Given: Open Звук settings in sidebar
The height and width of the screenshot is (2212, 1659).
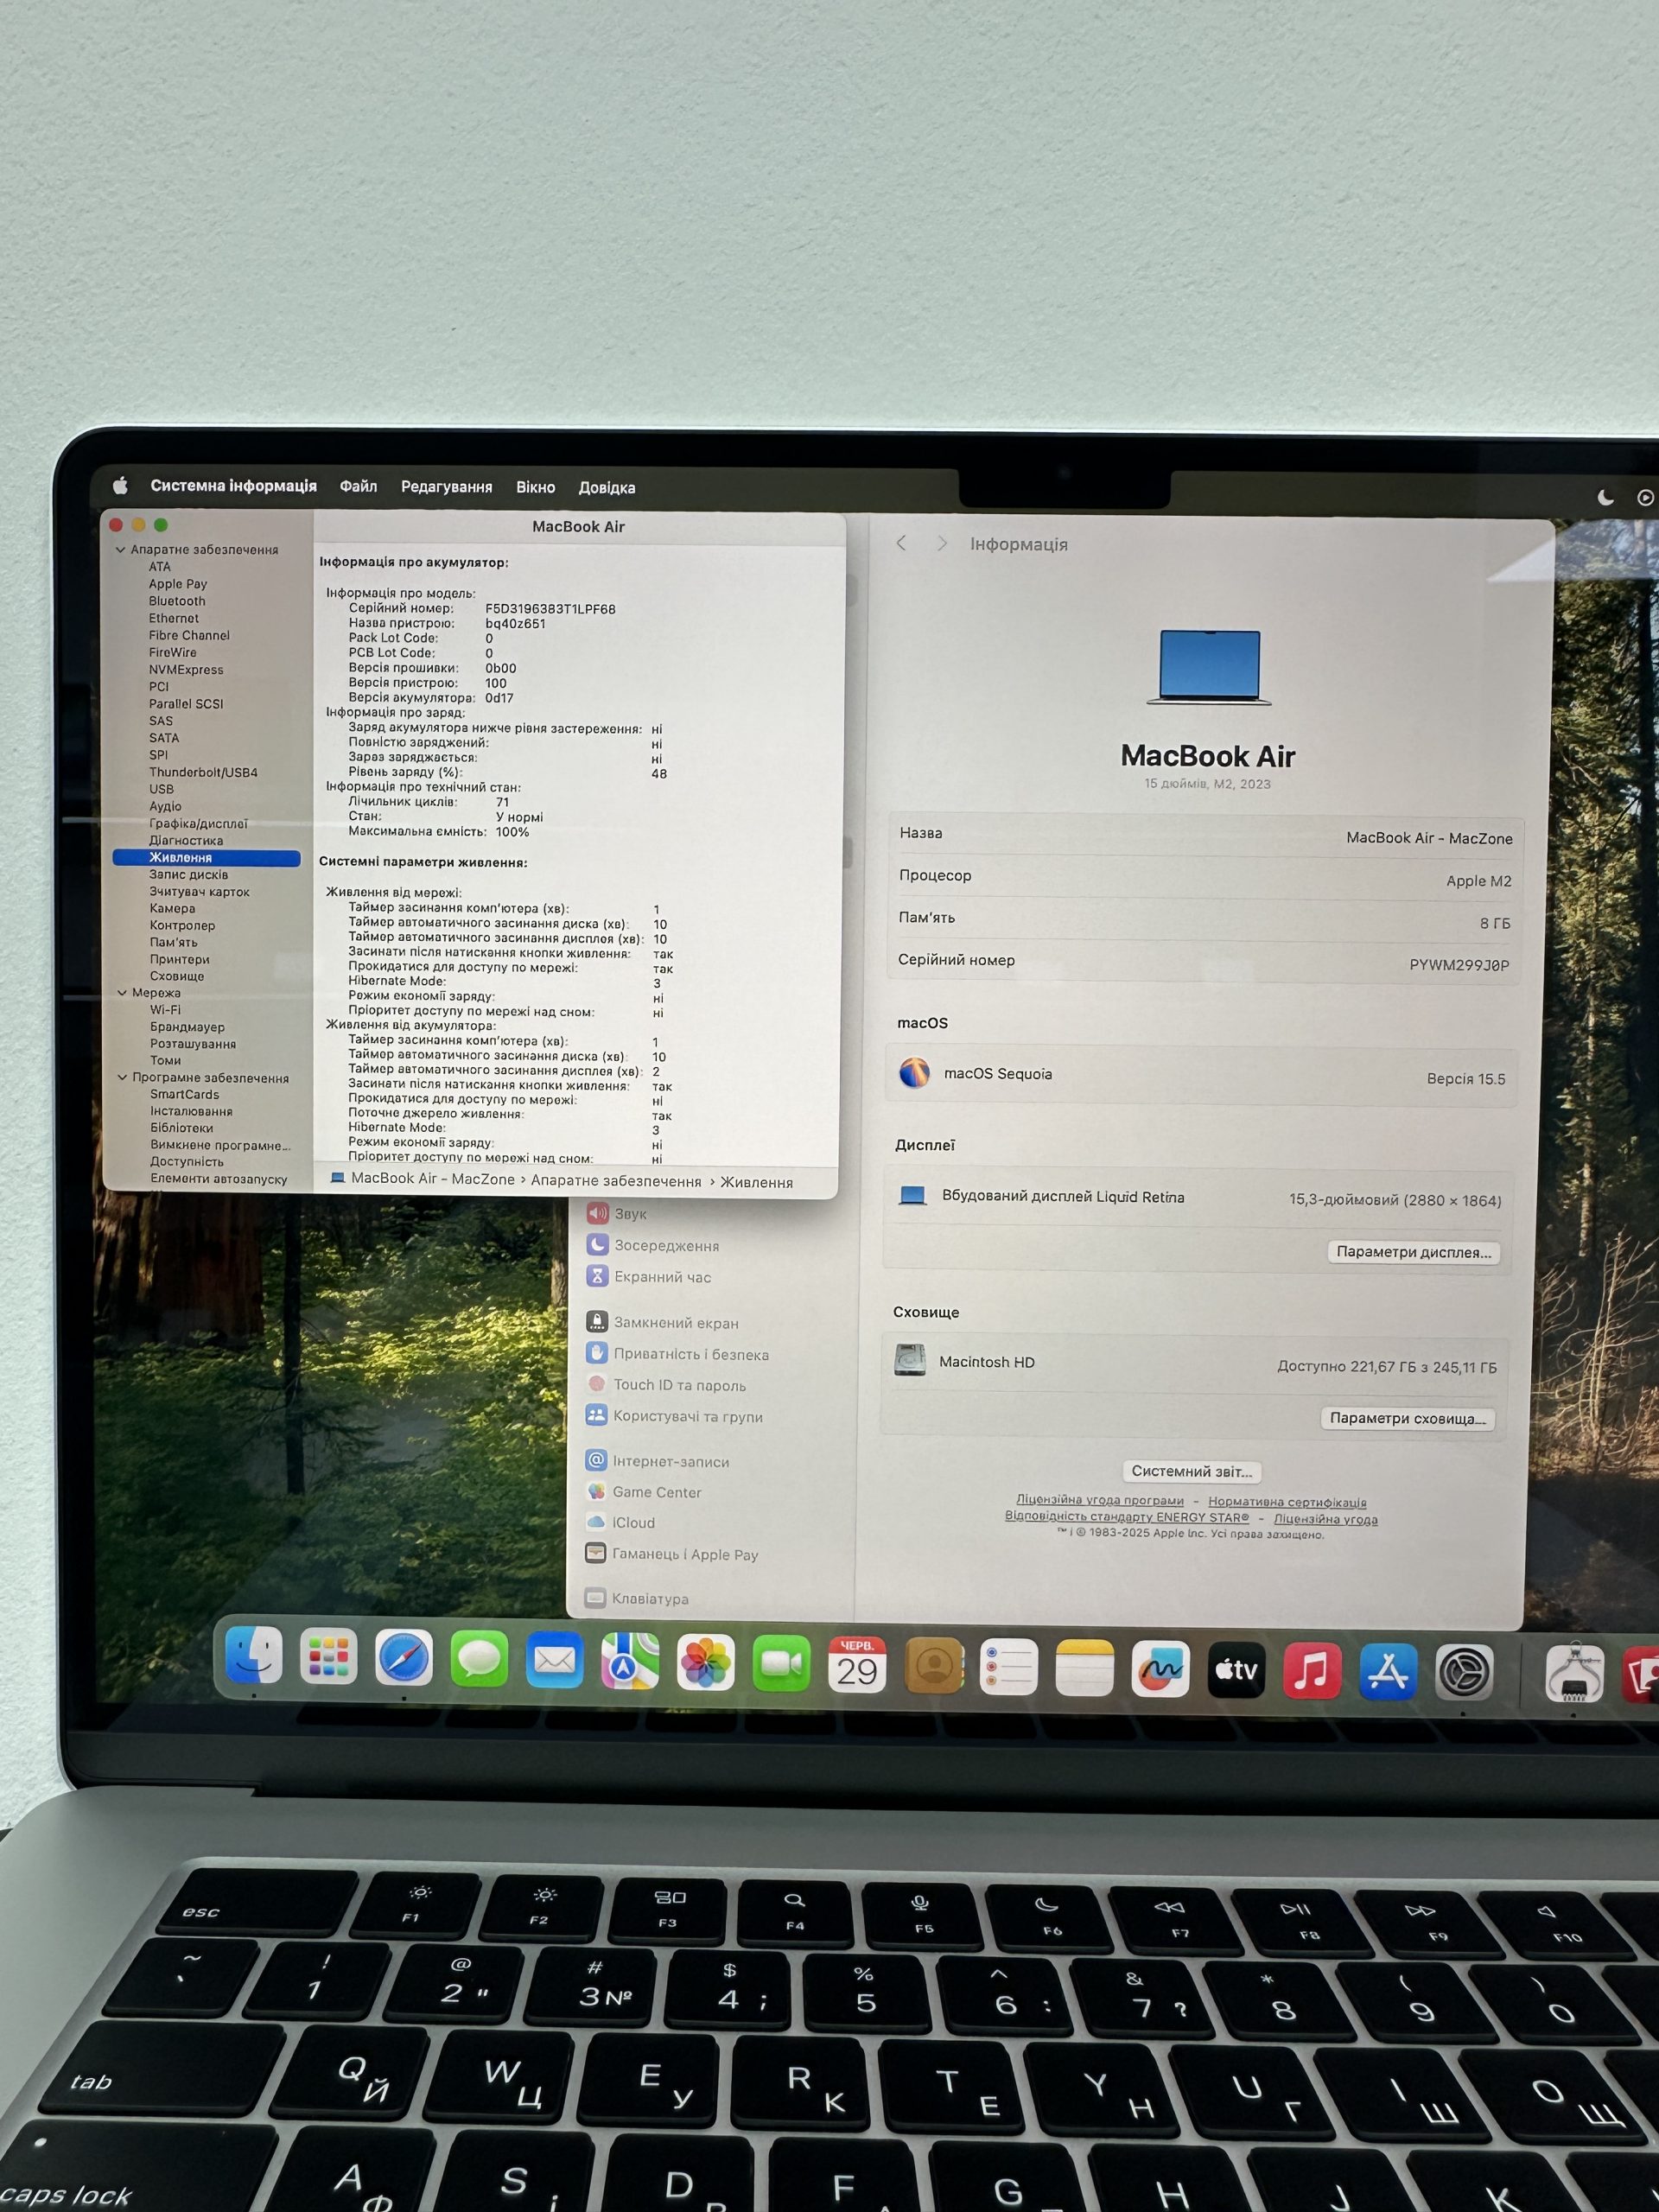Looking at the screenshot, I should pos(617,1213).
